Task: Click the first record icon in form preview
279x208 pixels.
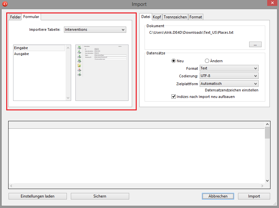Action: click(x=79, y=47)
